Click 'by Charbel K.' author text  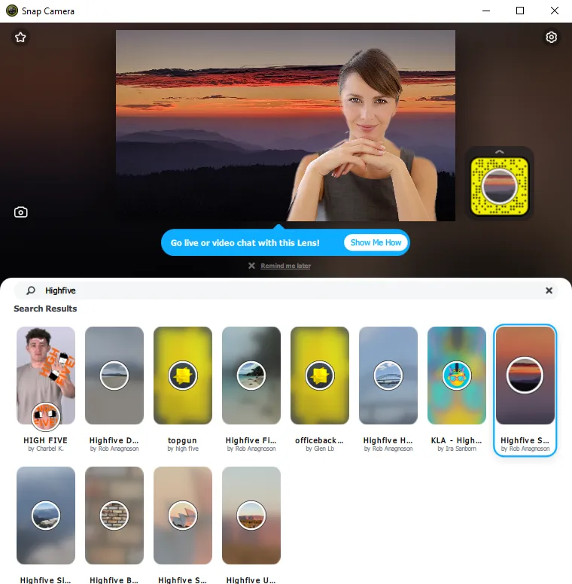click(x=46, y=449)
